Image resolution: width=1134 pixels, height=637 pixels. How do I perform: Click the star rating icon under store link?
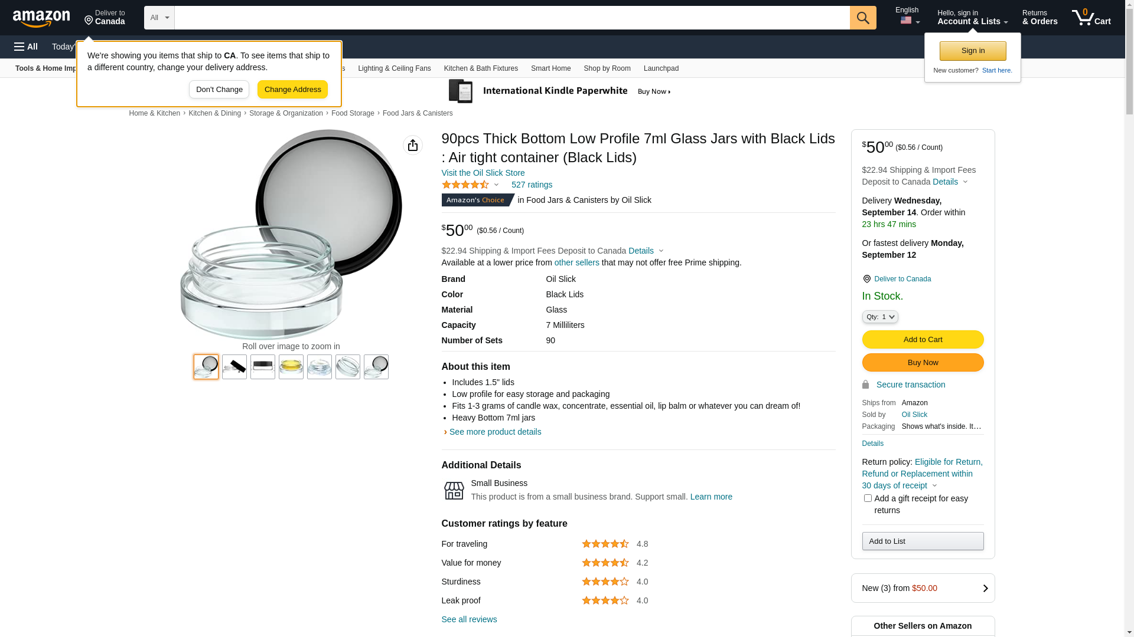[x=465, y=185]
